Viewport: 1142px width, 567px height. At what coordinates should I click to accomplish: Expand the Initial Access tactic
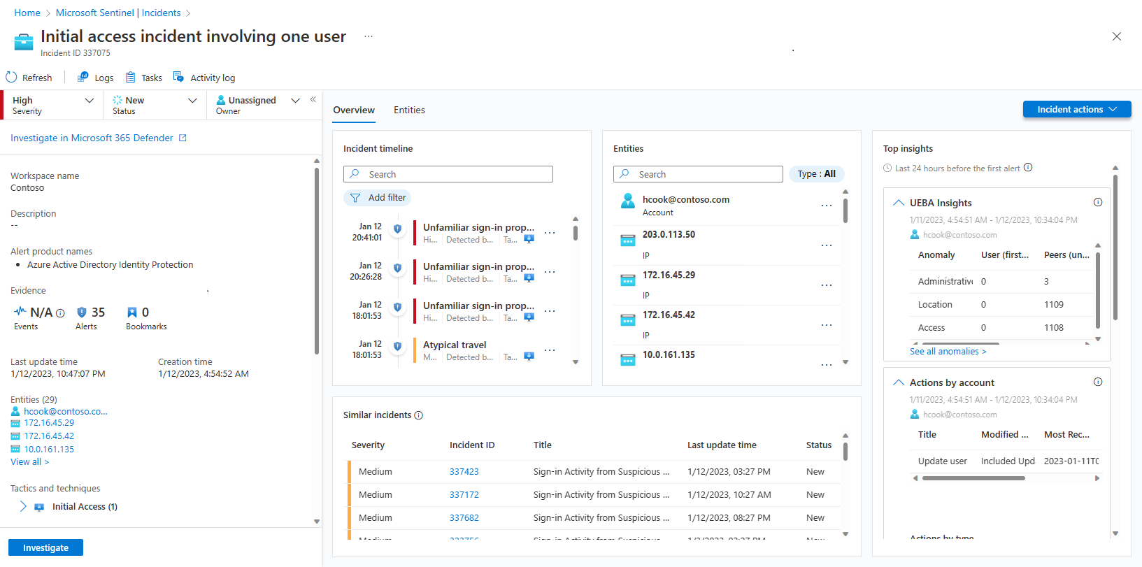23,506
